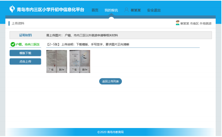Click the green checkmark icon beside 户籍
The height and width of the screenshot is (137, 222).
coord(13,45)
